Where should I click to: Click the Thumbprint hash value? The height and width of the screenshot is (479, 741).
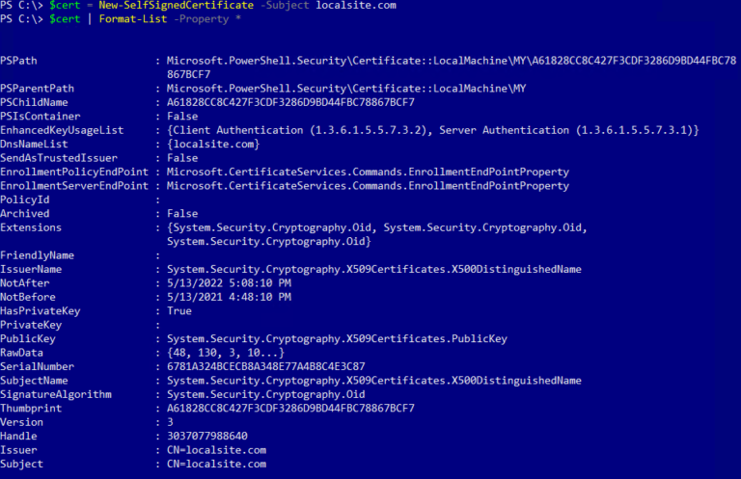(x=290, y=409)
